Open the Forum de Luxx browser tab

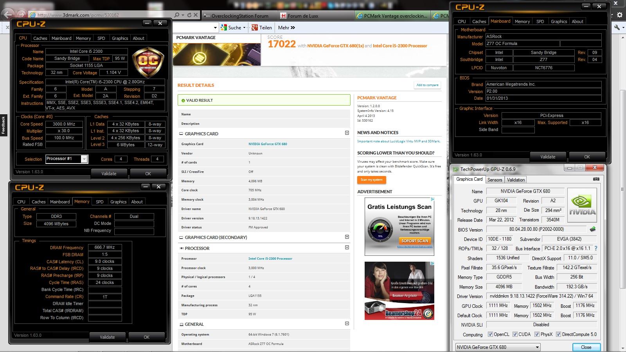tap(303, 16)
